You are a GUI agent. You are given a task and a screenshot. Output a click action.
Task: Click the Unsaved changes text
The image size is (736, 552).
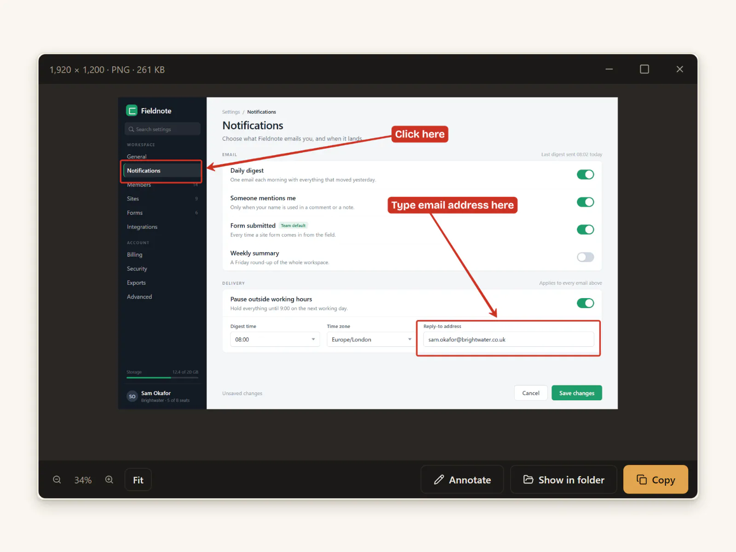click(x=242, y=393)
